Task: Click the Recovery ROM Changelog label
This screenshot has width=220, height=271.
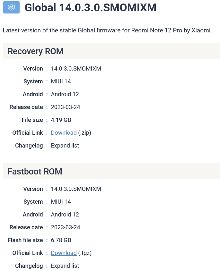Action: coord(29,146)
